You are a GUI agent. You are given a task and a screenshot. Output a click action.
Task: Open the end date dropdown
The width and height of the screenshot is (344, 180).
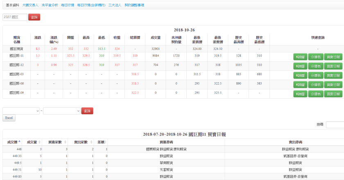[x=61, y=111]
